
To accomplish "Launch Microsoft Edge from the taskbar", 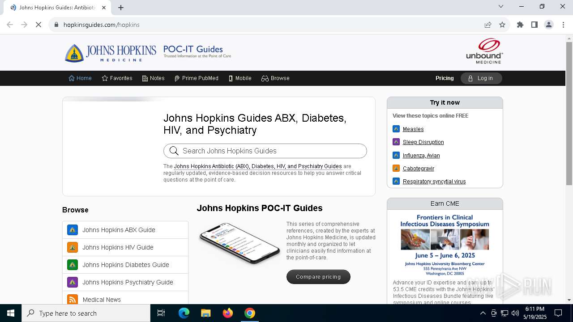I will point(184,313).
